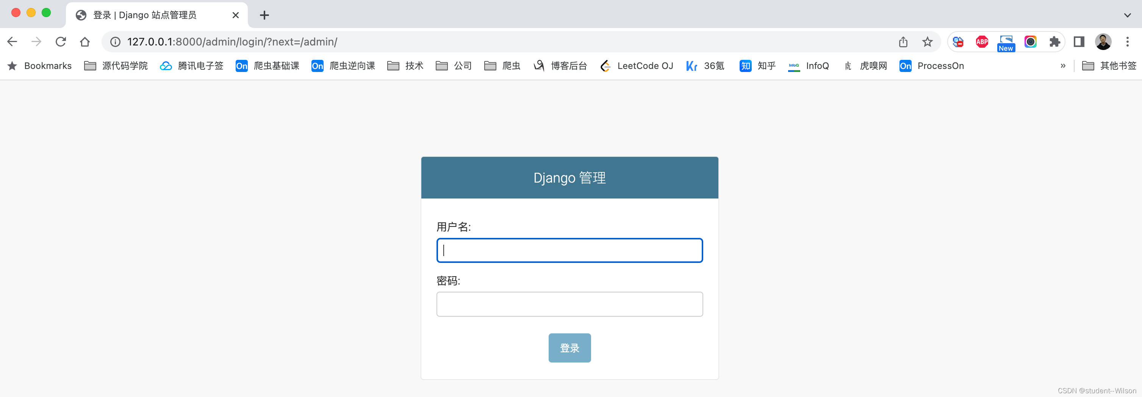The width and height of the screenshot is (1142, 397).
Task: Bookmark this page with the star icon
Action: tap(927, 42)
